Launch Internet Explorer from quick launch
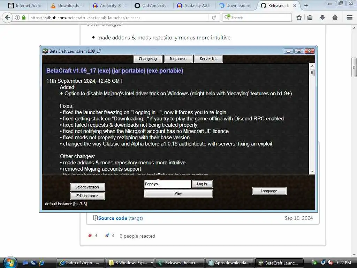Screen dimensions: 357x268 (x=42, y=263)
